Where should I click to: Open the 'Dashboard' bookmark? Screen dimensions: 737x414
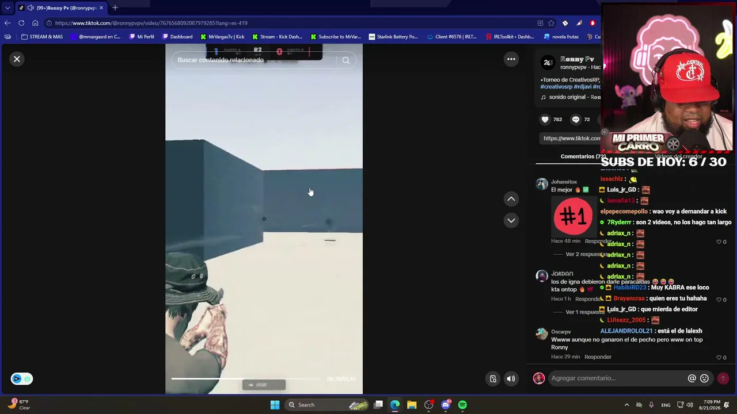[177, 37]
